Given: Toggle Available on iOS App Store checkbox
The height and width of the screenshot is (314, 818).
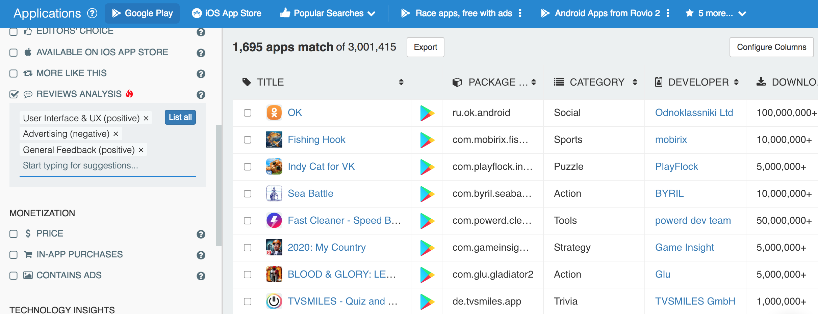Looking at the screenshot, I should click(14, 53).
